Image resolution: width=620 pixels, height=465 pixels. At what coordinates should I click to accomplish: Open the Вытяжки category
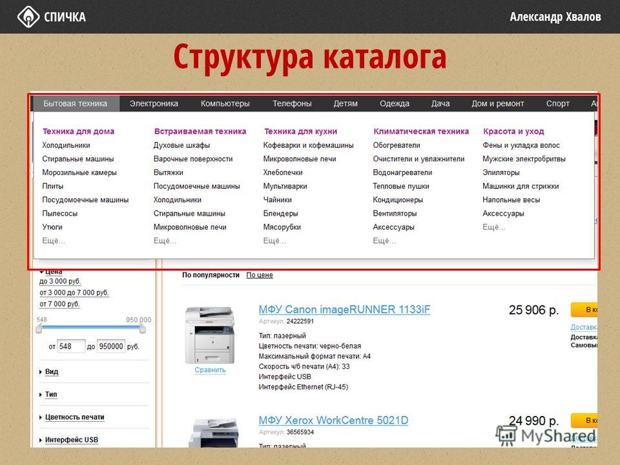coord(169,172)
